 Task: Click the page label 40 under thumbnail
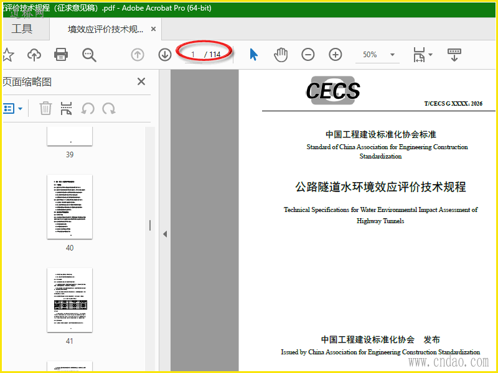tap(70, 247)
